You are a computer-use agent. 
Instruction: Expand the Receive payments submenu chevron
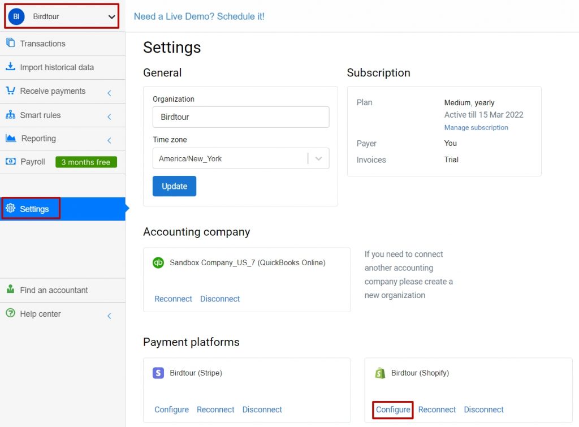pyautogui.click(x=109, y=92)
